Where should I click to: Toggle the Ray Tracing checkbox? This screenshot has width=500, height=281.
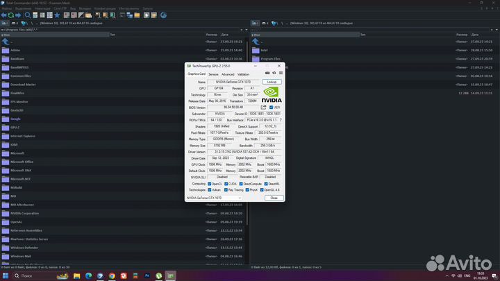(226, 189)
